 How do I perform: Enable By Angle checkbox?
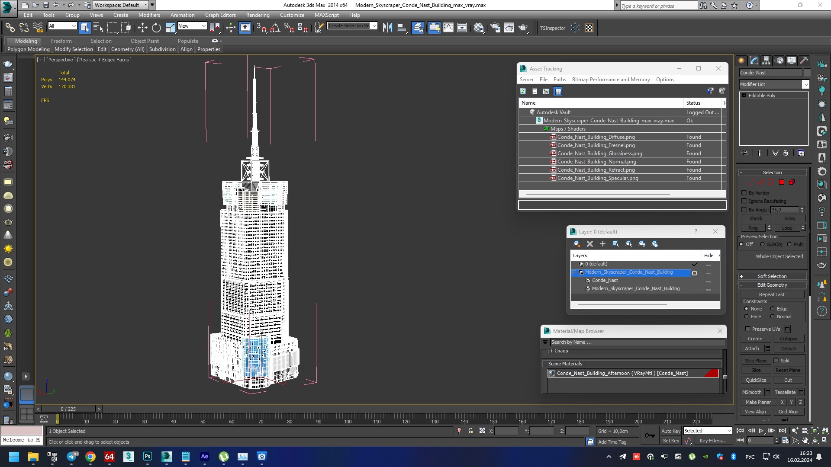[744, 210]
